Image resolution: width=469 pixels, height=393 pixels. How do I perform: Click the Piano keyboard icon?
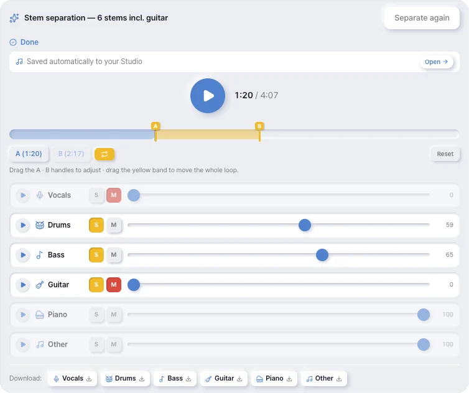click(40, 315)
